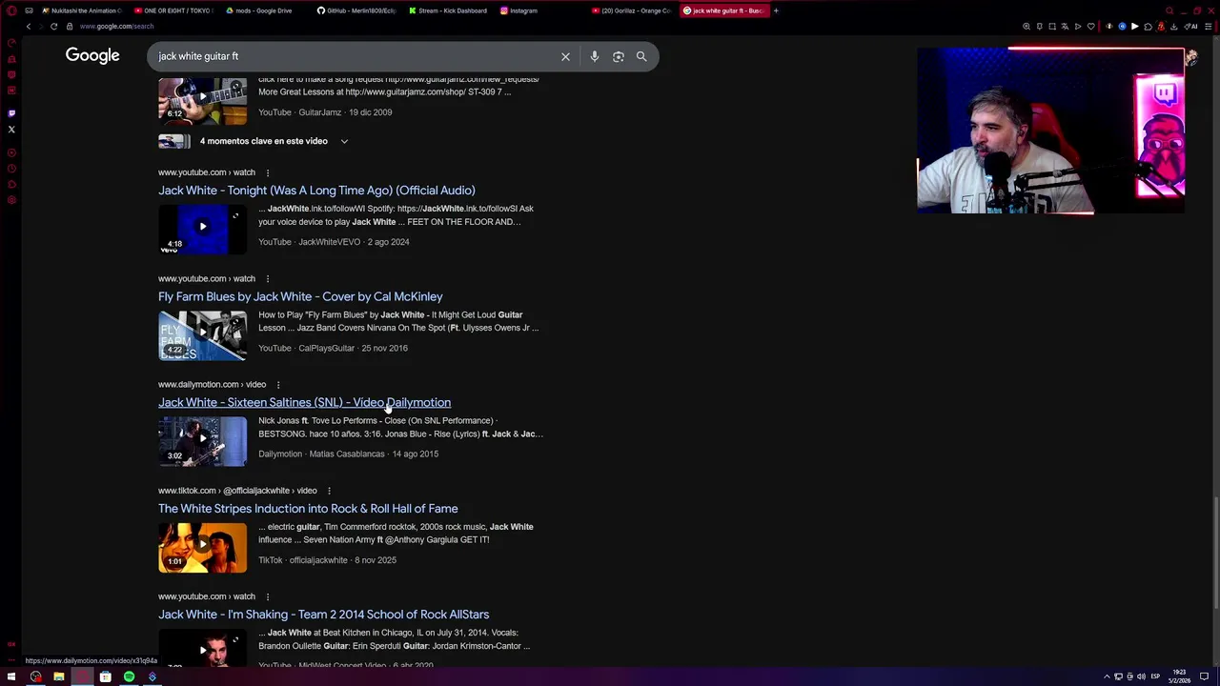Screen dimensions: 1220x686
Task: Open browser downloads panel
Action: 1173,27
